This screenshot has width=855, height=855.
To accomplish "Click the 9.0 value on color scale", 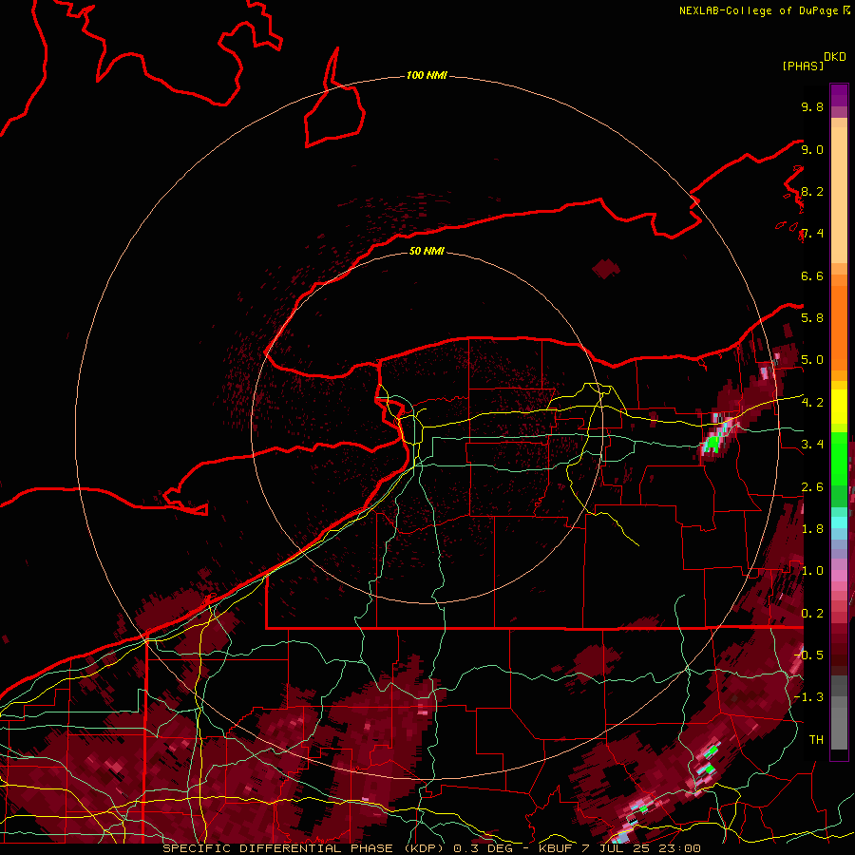I will point(812,149).
